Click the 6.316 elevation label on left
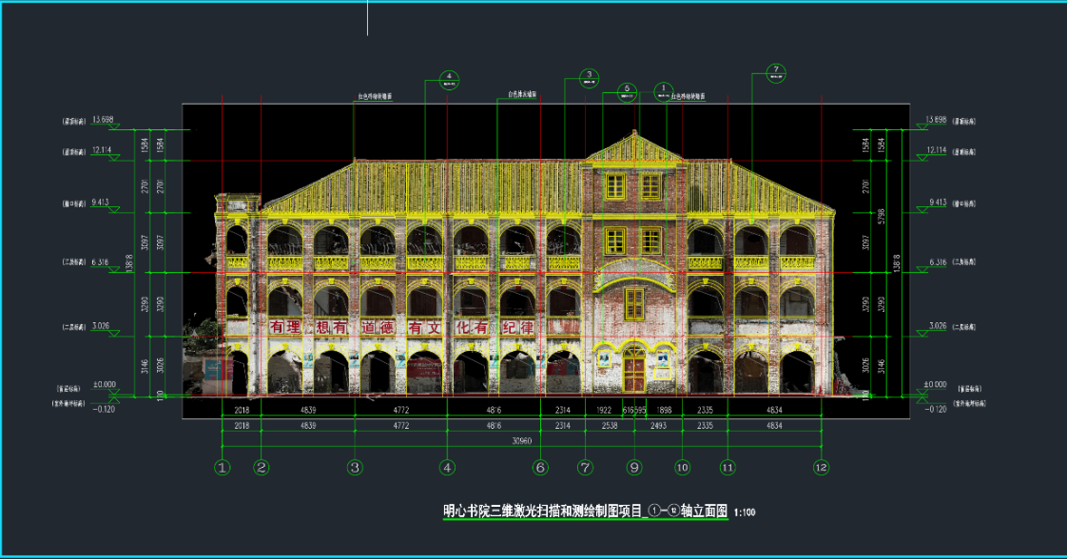This screenshot has height=560, width=1067. pos(102,262)
